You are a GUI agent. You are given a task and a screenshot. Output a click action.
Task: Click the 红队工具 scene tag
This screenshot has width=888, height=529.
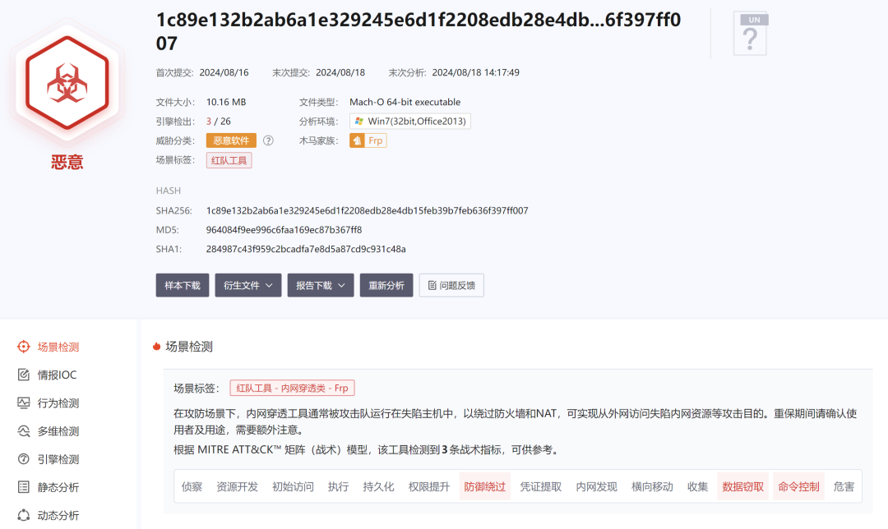click(x=229, y=160)
